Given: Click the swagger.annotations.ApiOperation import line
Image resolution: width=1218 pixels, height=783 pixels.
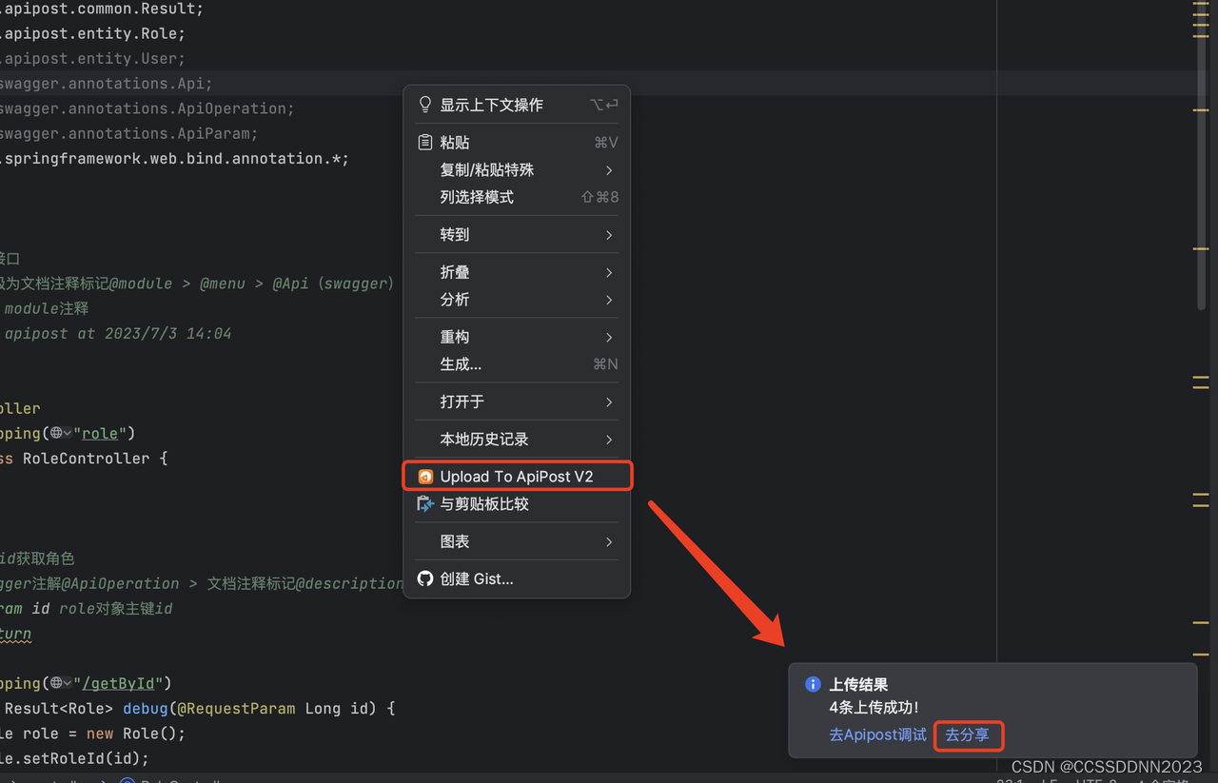Looking at the screenshot, I should coord(146,108).
